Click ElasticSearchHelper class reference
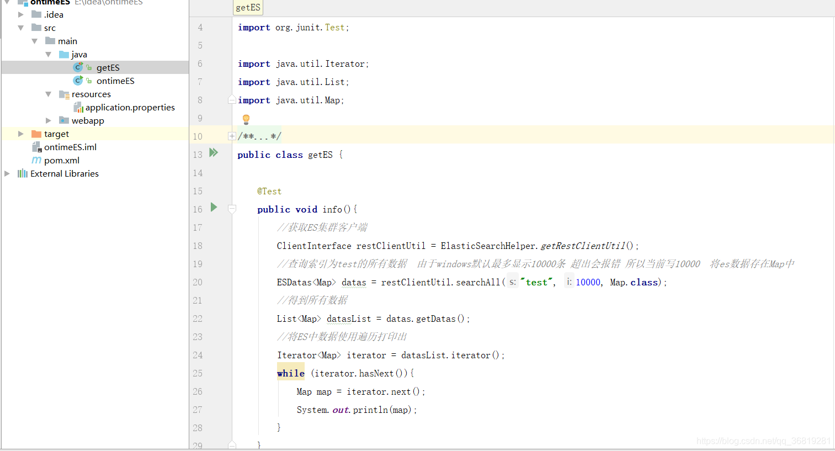835x451 pixels. [x=488, y=246]
